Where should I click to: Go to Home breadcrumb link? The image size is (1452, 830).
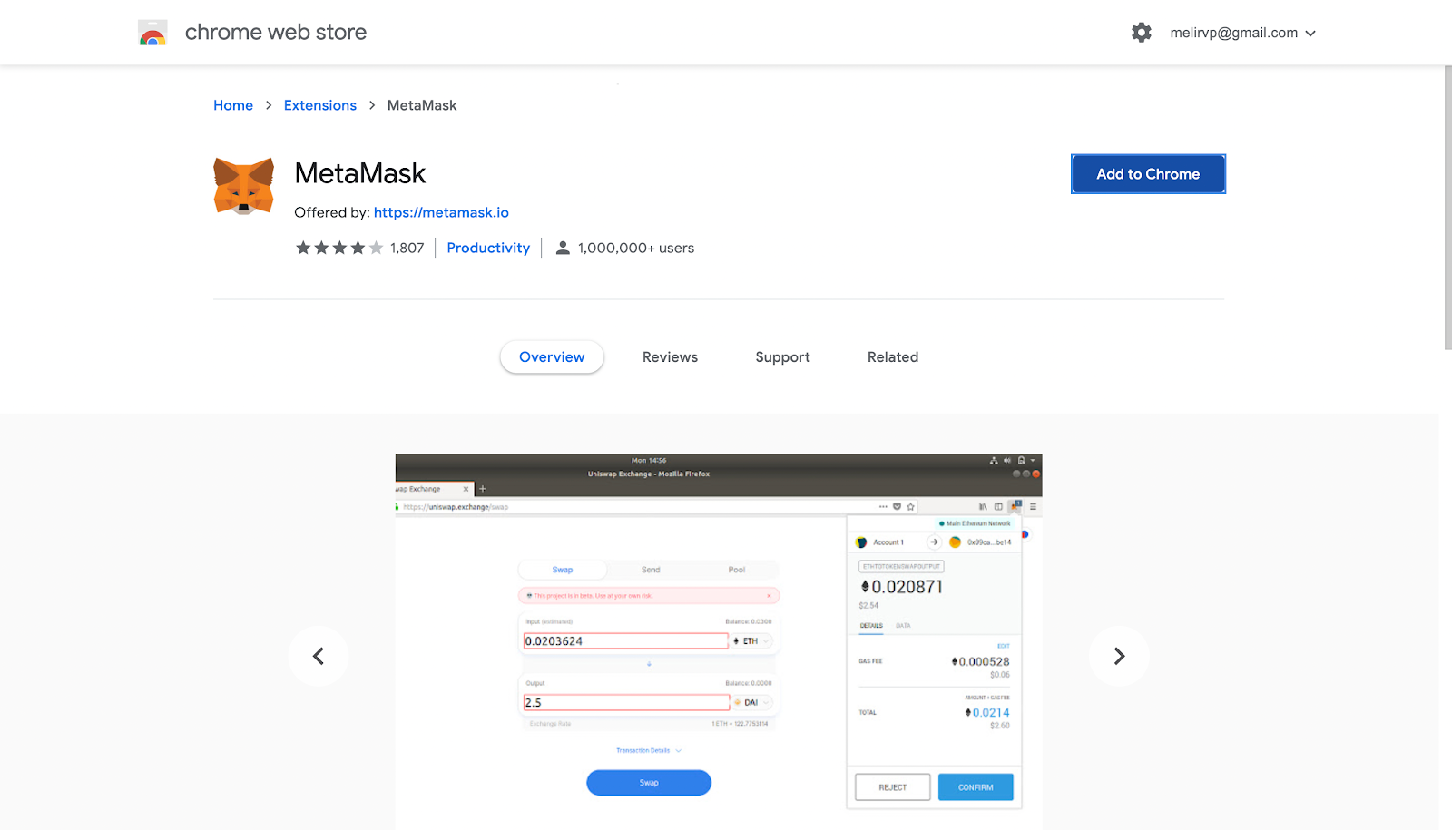[233, 105]
